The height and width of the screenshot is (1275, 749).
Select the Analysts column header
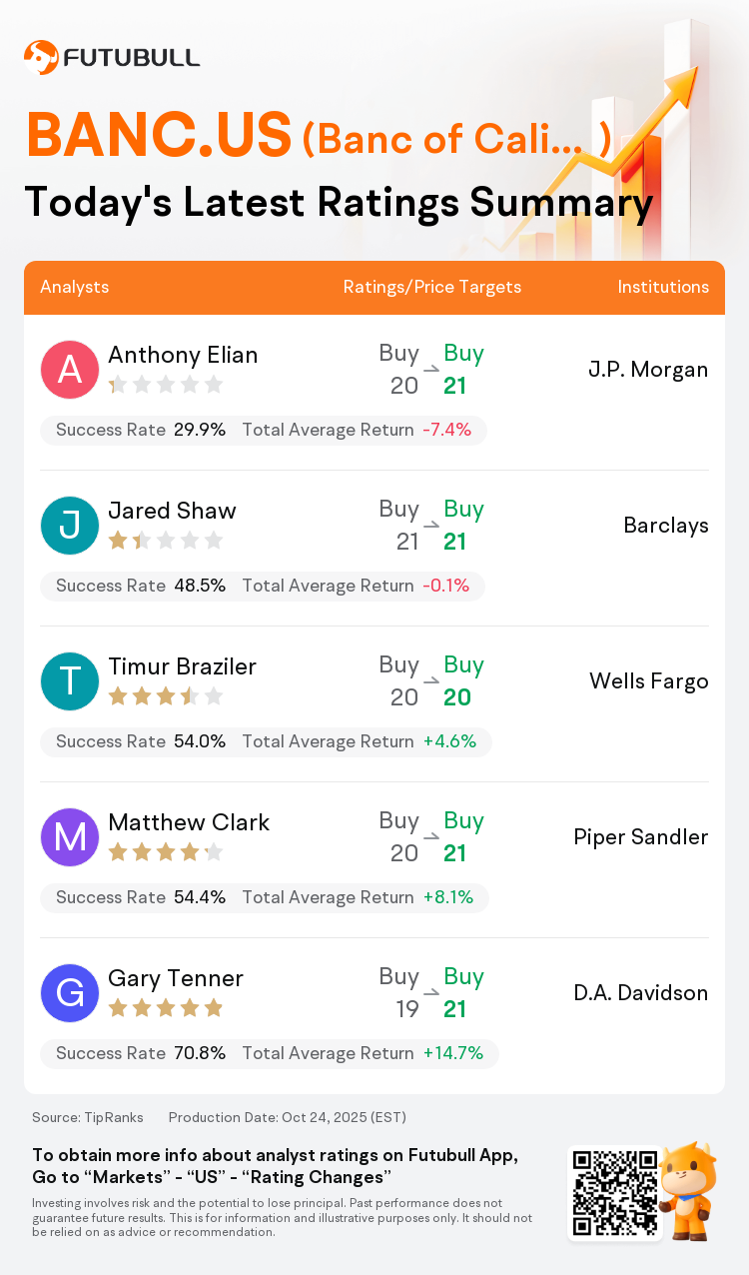tap(75, 287)
